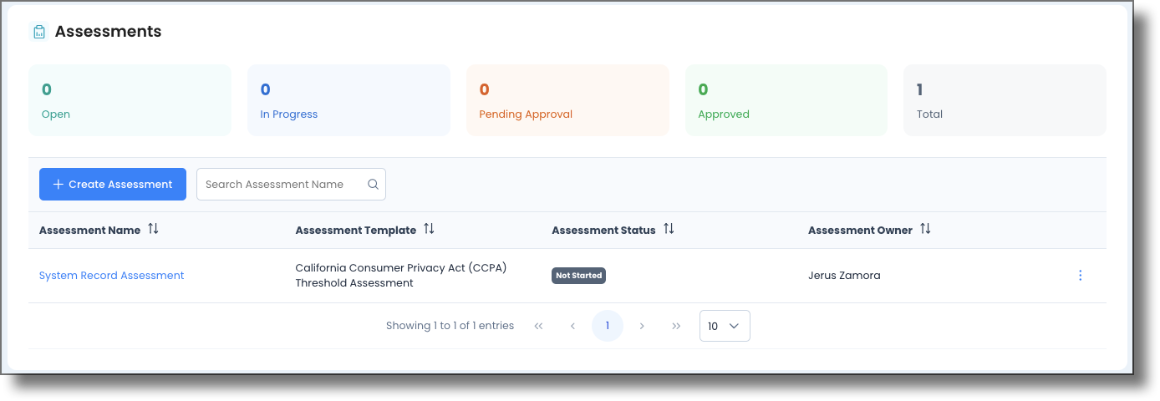Click the search magnifier icon
Image resolution: width=1160 pixels, height=401 pixels.
pyautogui.click(x=373, y=185)
